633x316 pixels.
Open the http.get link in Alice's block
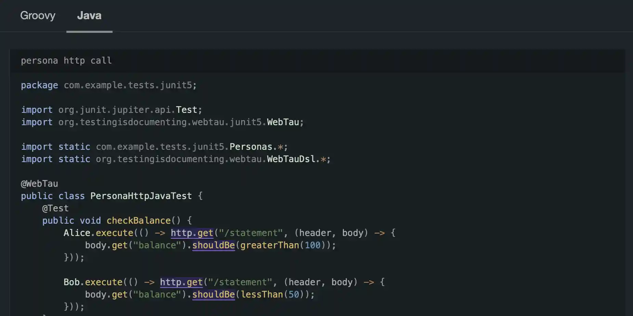pos(192,233)
